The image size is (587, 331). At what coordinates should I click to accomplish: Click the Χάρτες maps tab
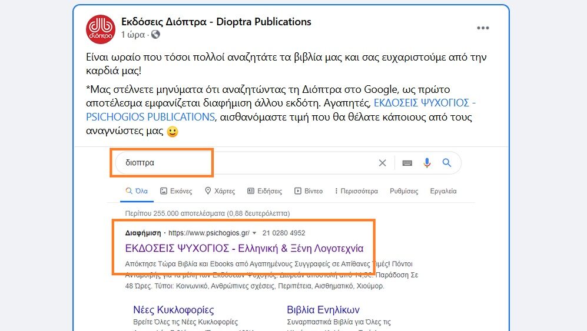click(x=220, y=191)
